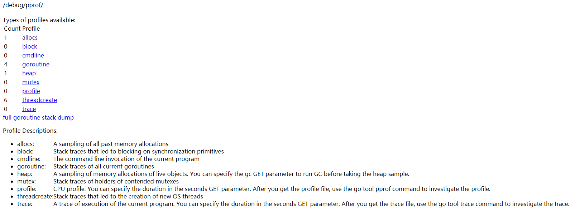
Task: Click the 'trace:' description bullet label
Action: tap(25, 204)
